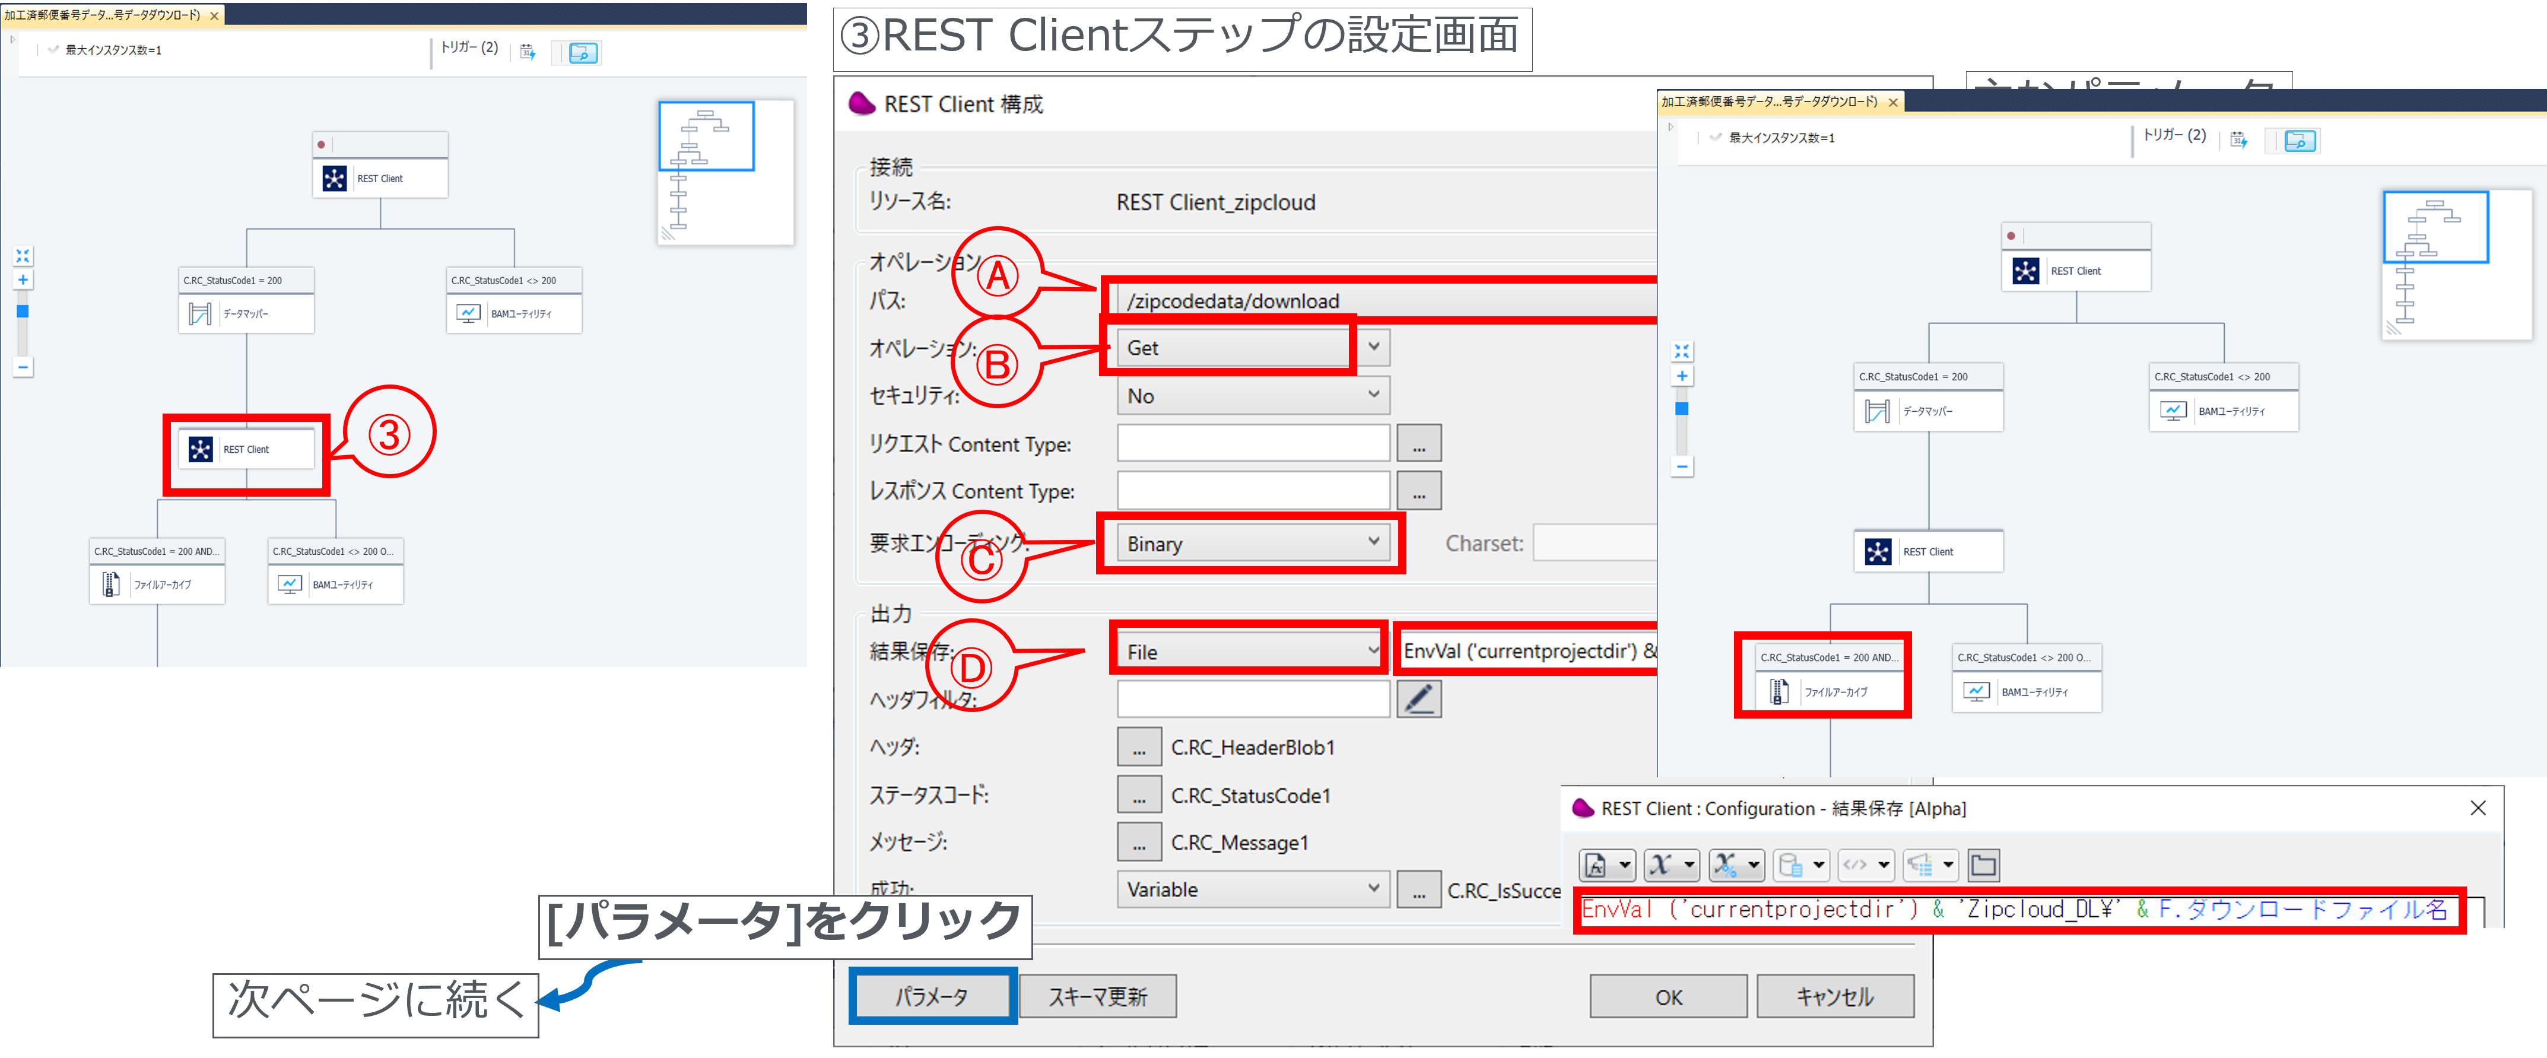This screenshot has height=1058, width=2547.
Task: Open dropdown arrow beside the fx function button
Action: pos(1624,864)
